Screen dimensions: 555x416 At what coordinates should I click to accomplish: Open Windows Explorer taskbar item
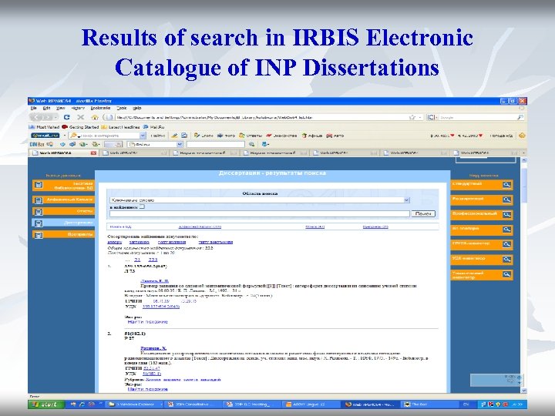click(135, 404)
